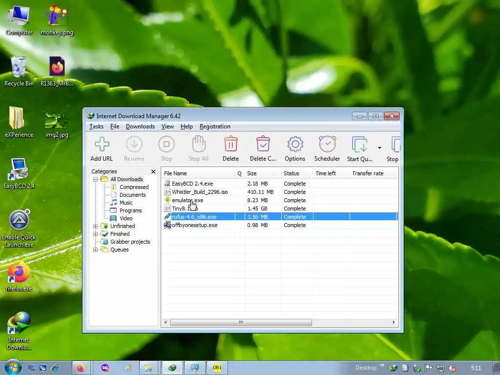
Task: Click the Add URL toolbar icon
Action: click(x=102, y=148)
